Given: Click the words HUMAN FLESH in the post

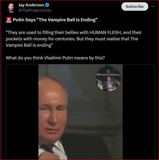Looking at the screenshot, I should coord(105,32).
